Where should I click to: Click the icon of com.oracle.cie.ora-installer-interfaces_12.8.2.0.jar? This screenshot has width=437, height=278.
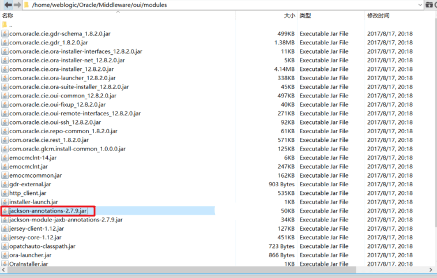[x=5, y=51]
